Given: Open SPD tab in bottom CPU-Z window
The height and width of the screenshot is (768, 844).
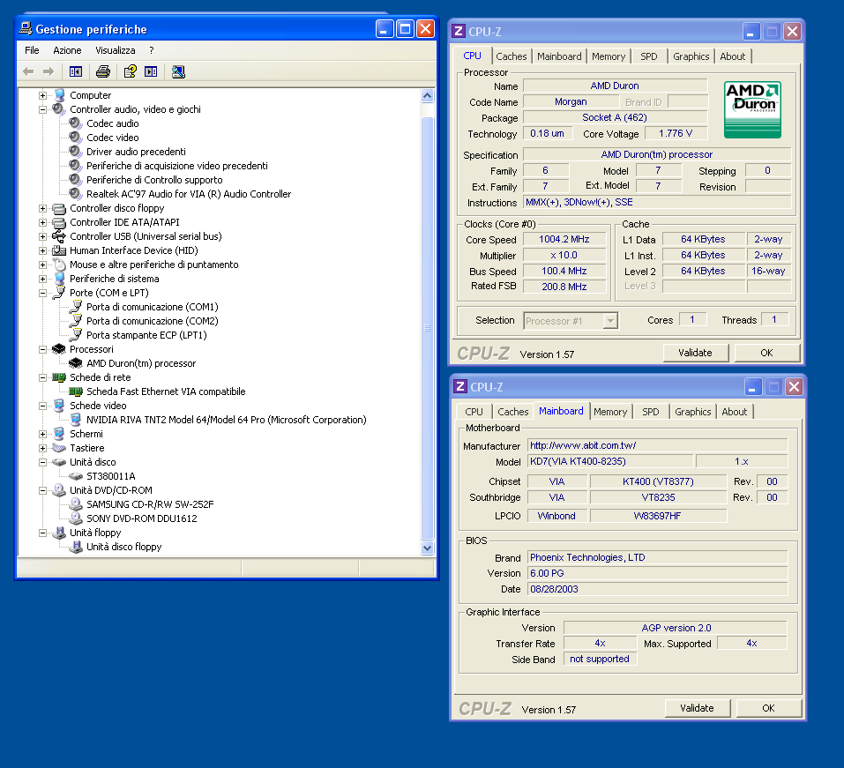Looking at the screenshot, I should pyautogui.click(x=650, y=412).
